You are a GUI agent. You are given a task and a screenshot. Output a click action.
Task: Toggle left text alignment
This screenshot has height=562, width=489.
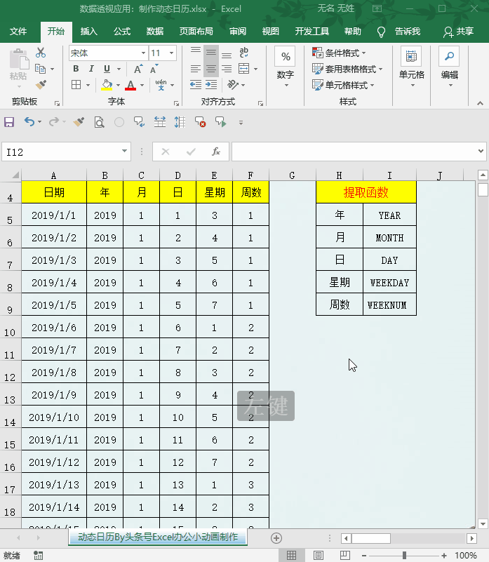click(195, 69)
